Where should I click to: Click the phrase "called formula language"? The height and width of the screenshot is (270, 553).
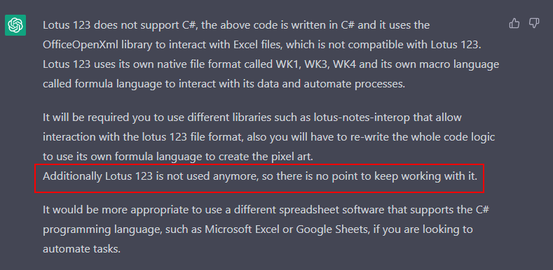[x=102, y=85]
